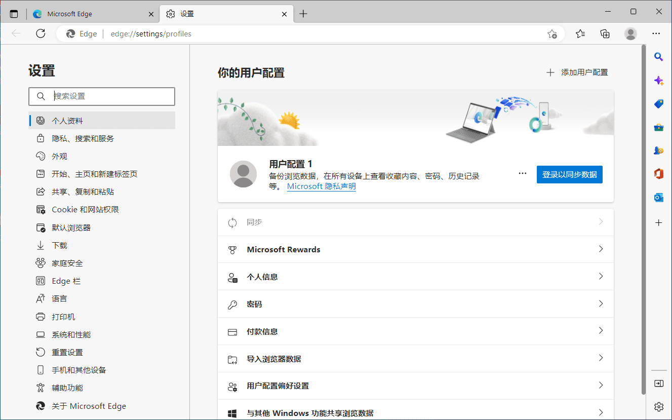The width and height of the screenshot is (672, 420).
Task: Click the 添加用户配置 button
Action: 577,72
